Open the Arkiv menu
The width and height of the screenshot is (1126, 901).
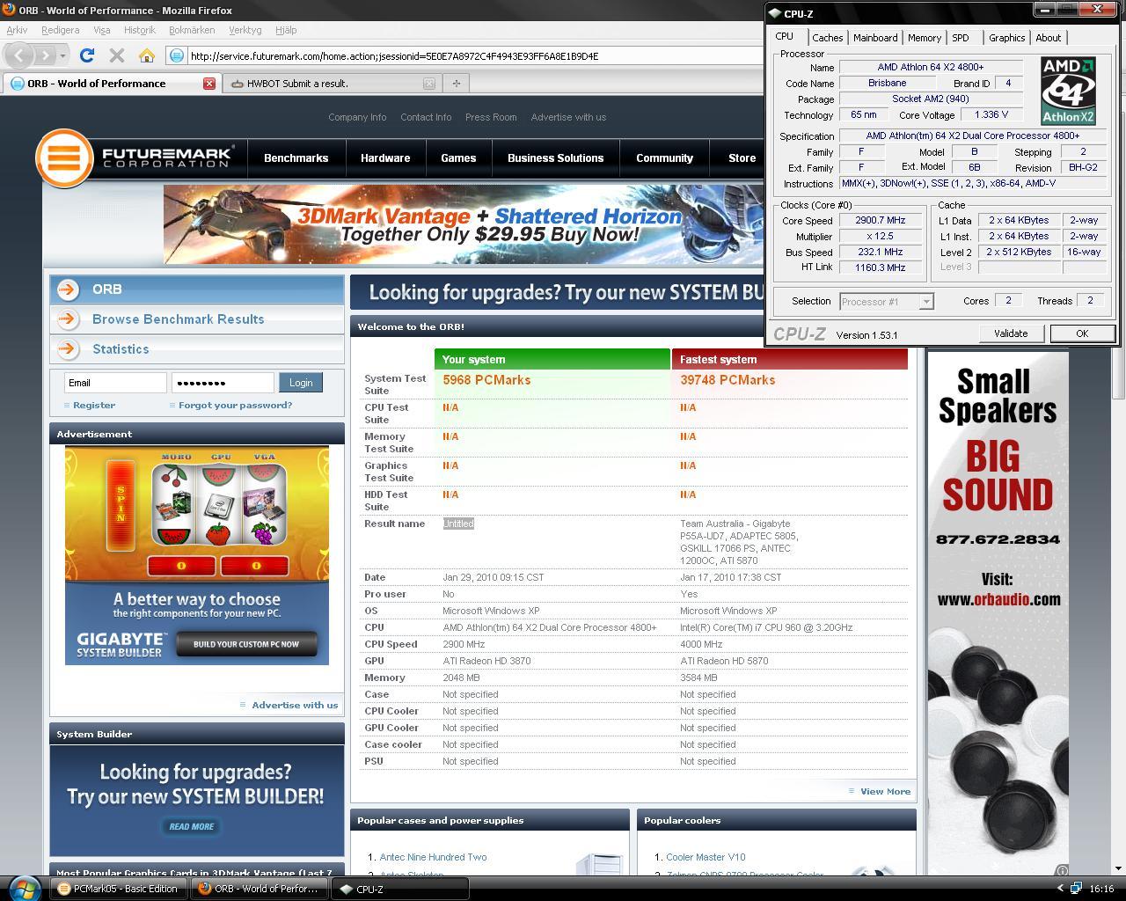tap(17, 30)
